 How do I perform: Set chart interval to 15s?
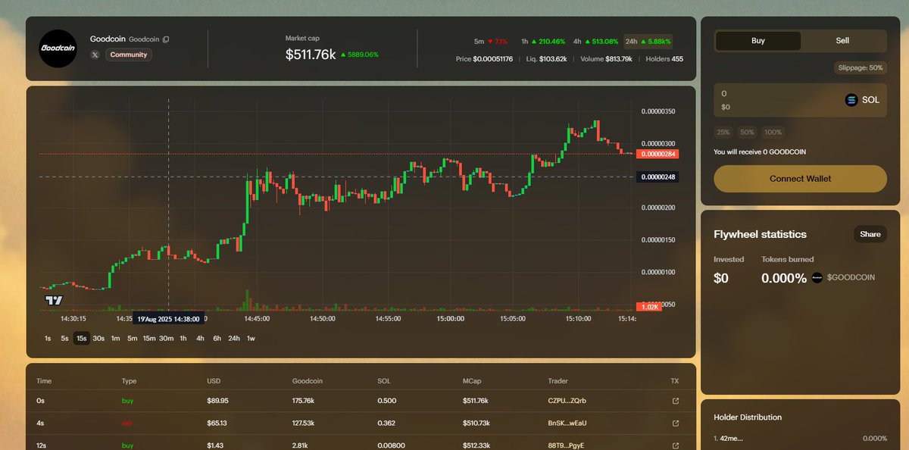(81, 339)
